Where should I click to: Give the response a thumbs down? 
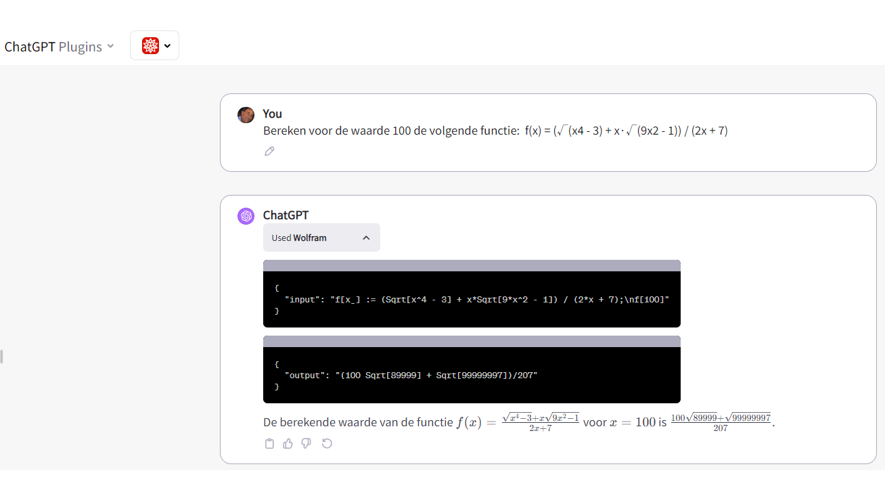point(307,444)
